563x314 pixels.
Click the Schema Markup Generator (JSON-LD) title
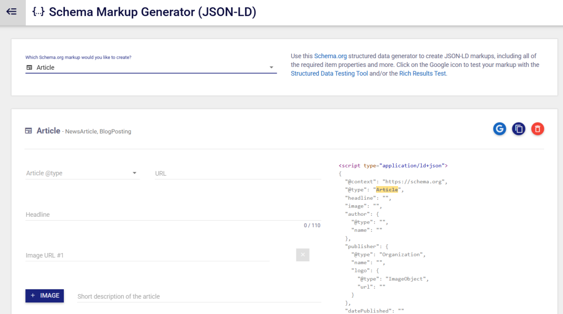(153, 12)
